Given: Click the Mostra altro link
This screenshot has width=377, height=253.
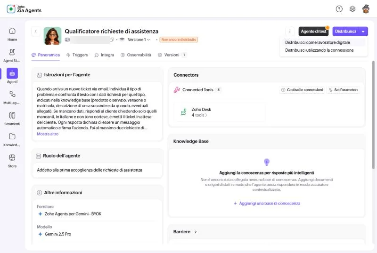Looking at the screenshot, I should pyautogui.click(x=48, y=134).
